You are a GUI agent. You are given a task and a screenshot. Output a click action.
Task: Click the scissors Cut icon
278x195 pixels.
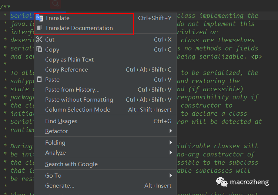(x=39, y=39)
